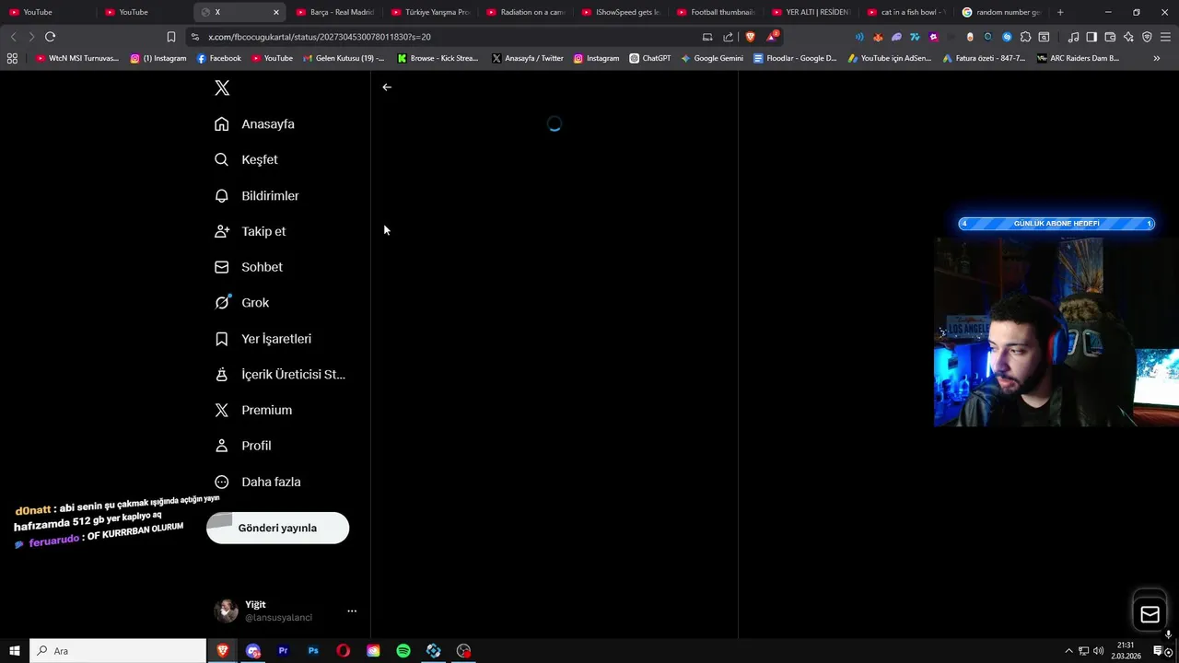This screenshot has width=1179, height=663.
Task: Open the bookmarks bar apps grid icon
Action: (x=12, y=58)
